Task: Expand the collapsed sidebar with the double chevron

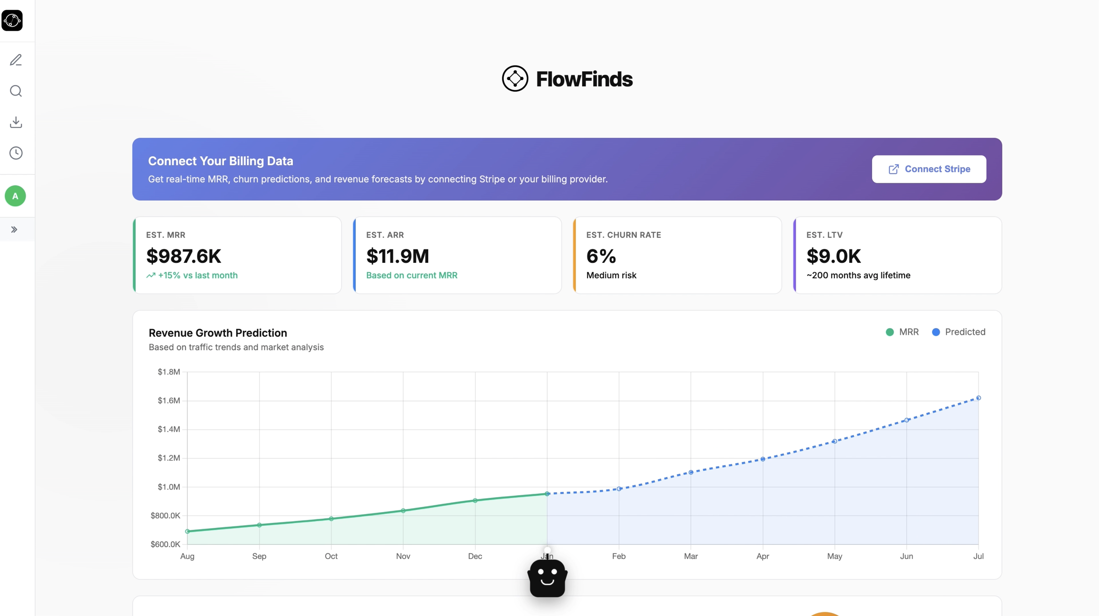Action: click(x=14, y=230)
